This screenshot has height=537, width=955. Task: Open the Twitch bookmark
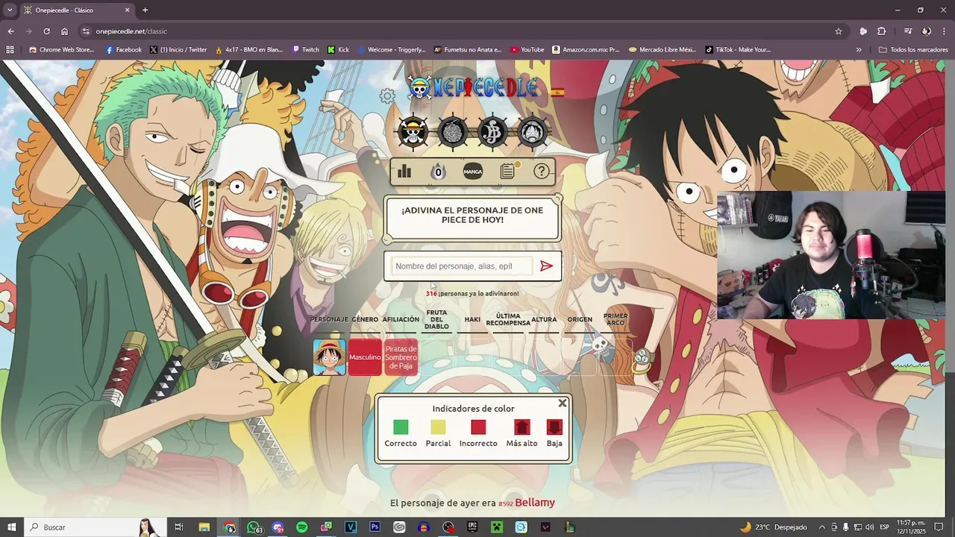(x=305, y=50)
